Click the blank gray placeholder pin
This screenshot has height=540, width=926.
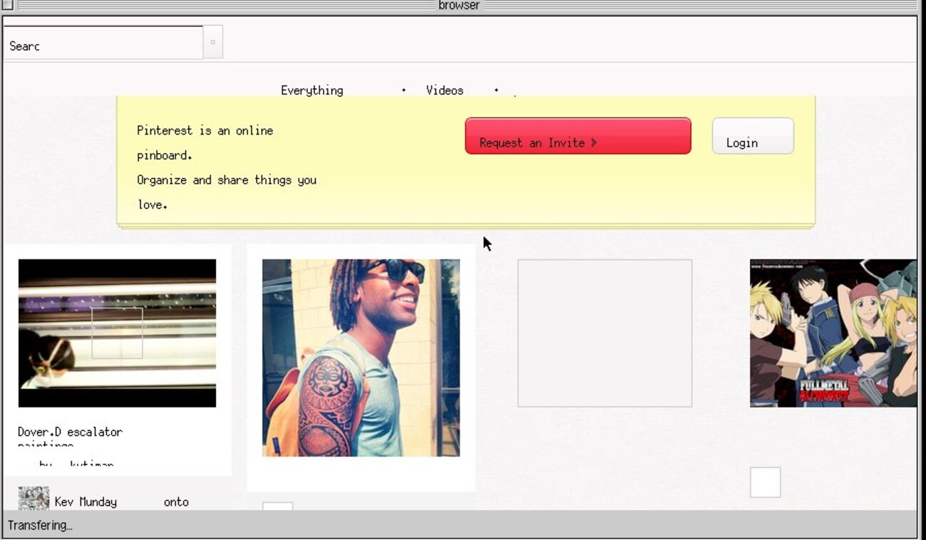click(605, 333)
